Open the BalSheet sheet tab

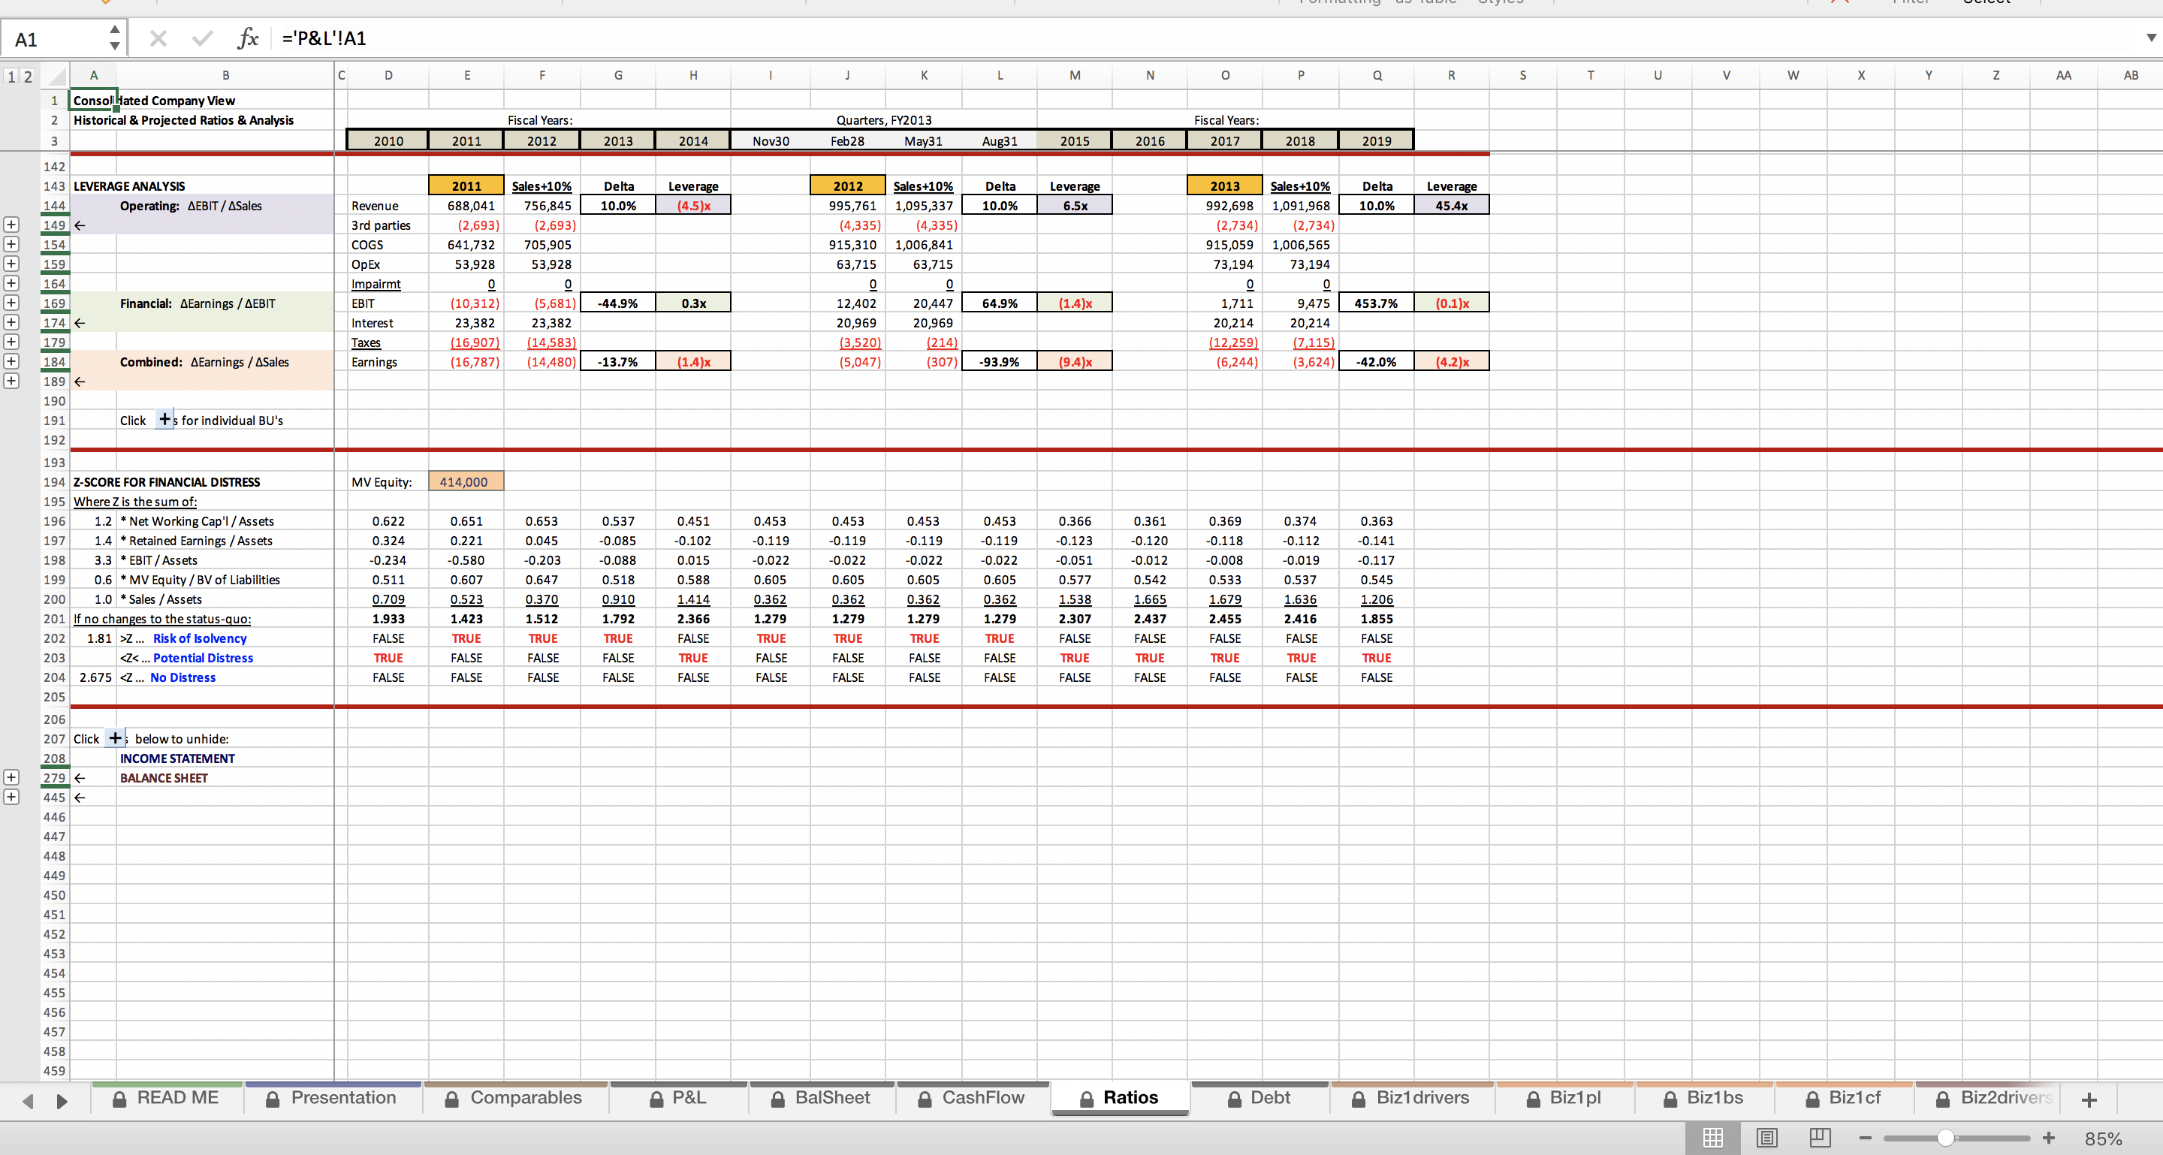point(821,1098)
